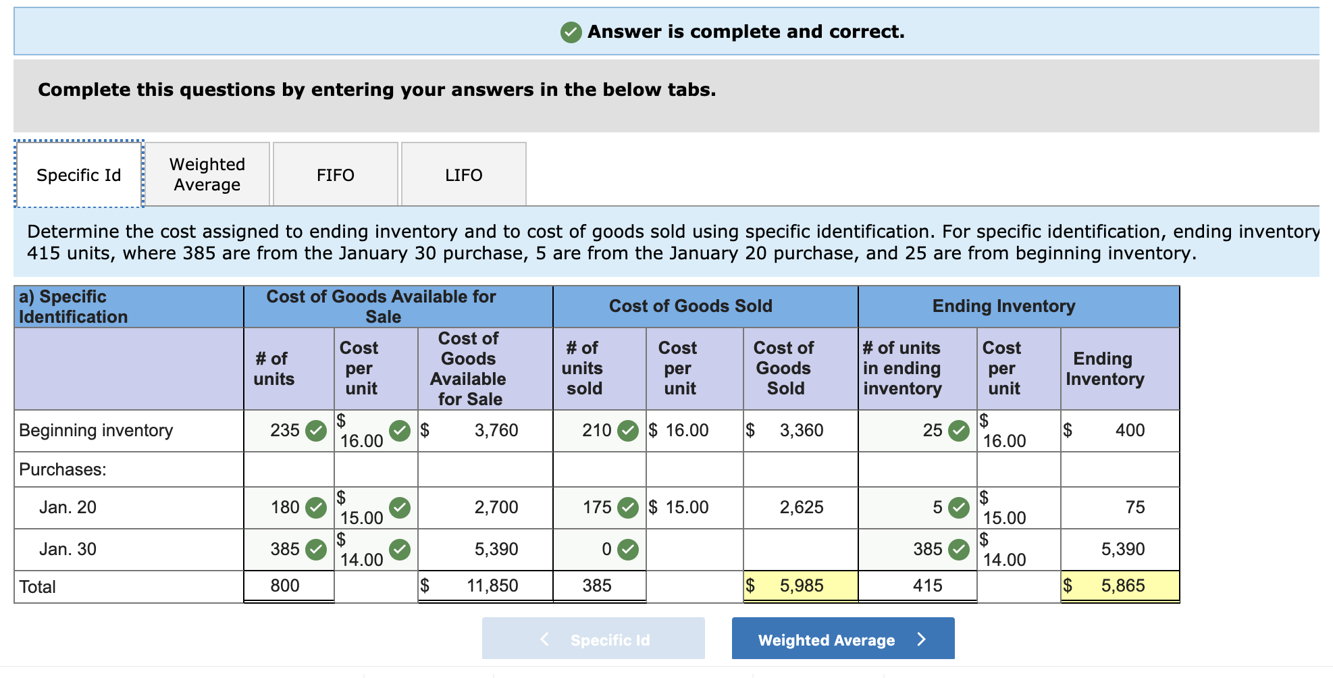Switch to the FIFO tab
1333x678 pixels.
(x=336, y=174)
